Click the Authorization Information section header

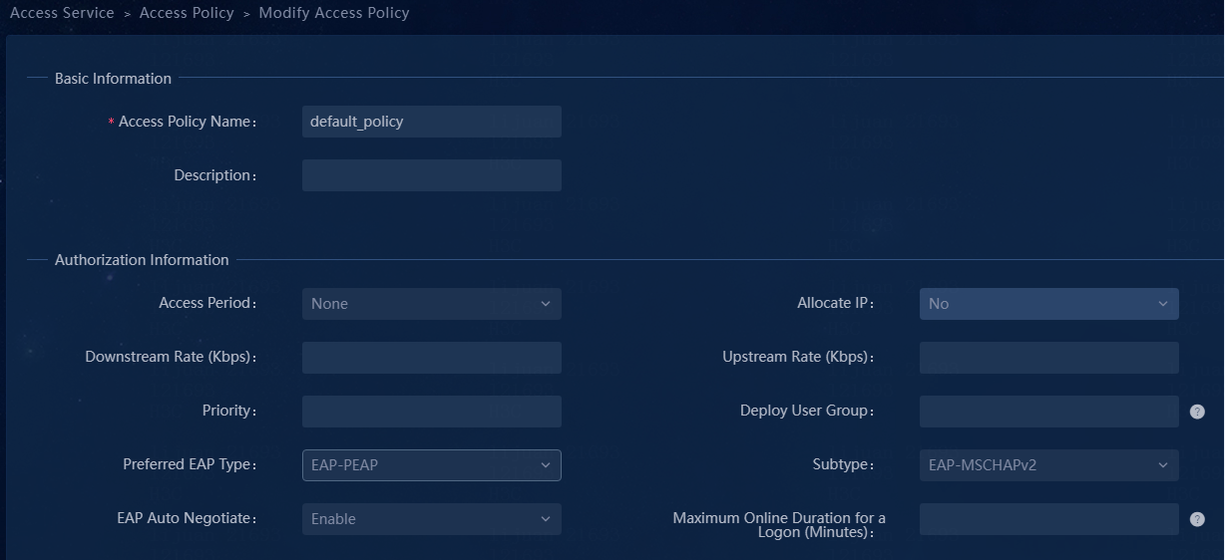142,260
